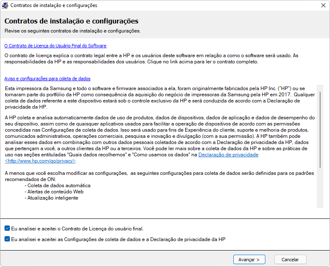330x267 pixels.
Task: Click the scrollbar thumb of the notice text
Action: 320,130
